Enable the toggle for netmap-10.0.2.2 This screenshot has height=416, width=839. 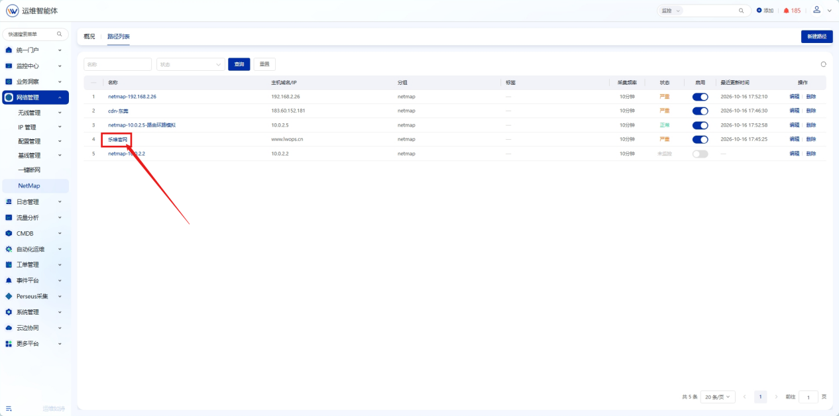pos(700,154)
